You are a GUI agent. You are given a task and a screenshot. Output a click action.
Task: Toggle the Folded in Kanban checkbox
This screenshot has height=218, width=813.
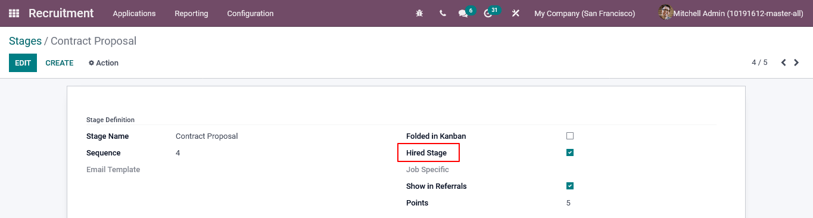pos(570,136)
